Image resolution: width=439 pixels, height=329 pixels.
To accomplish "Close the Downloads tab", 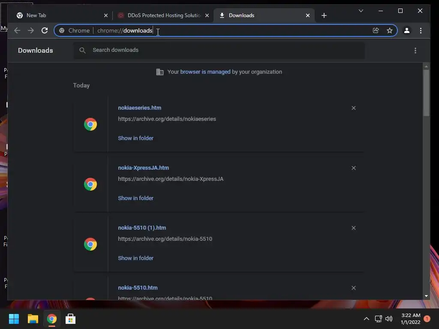I will (308, 15).
